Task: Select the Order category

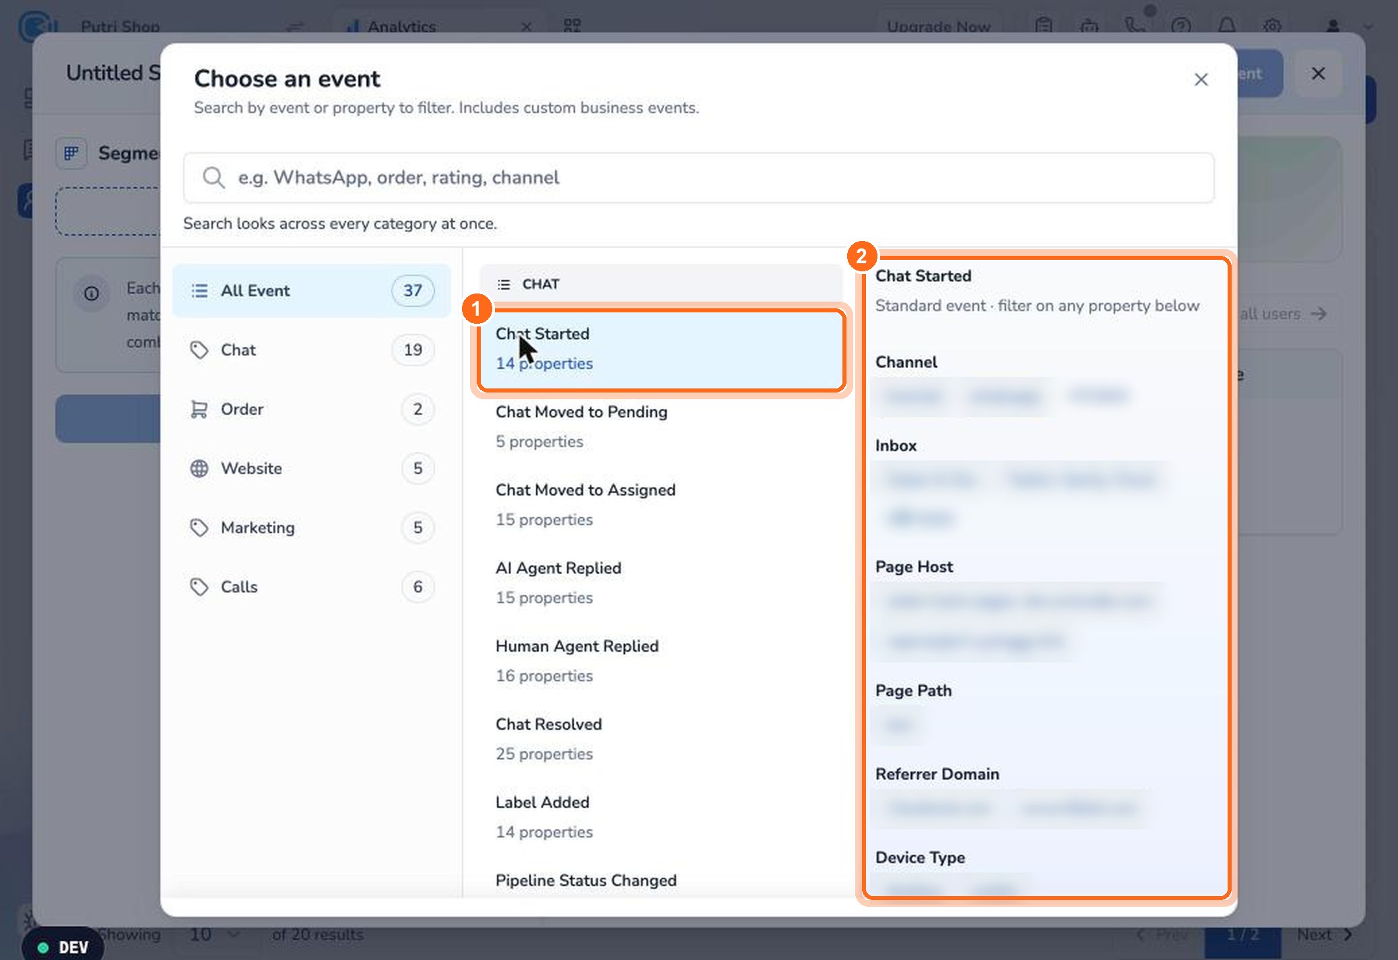Action: [x=311, y=409]
